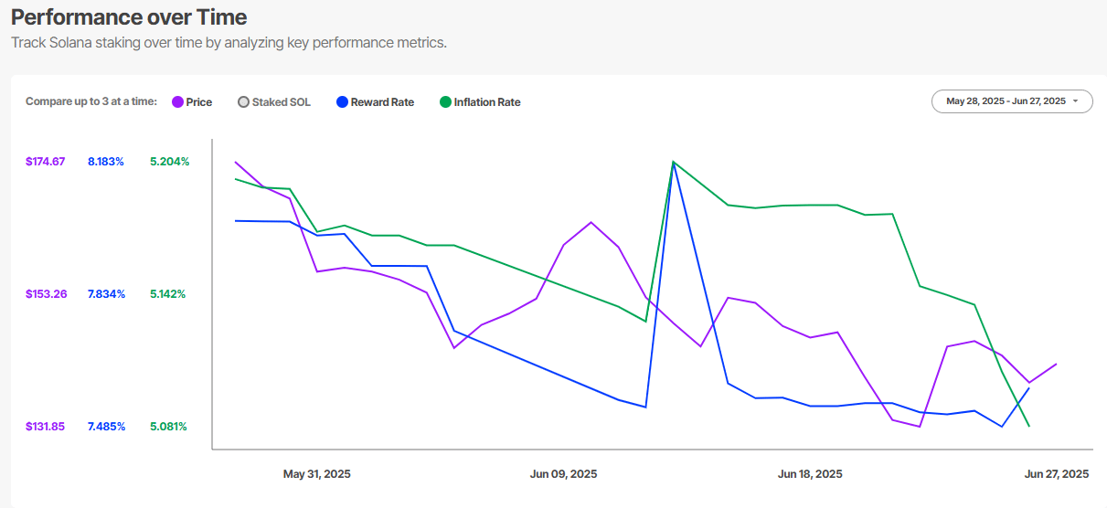This screenshot has height=508, width=1107.
Task: Click the 5.081% inflation axis label
Action: 168,427
